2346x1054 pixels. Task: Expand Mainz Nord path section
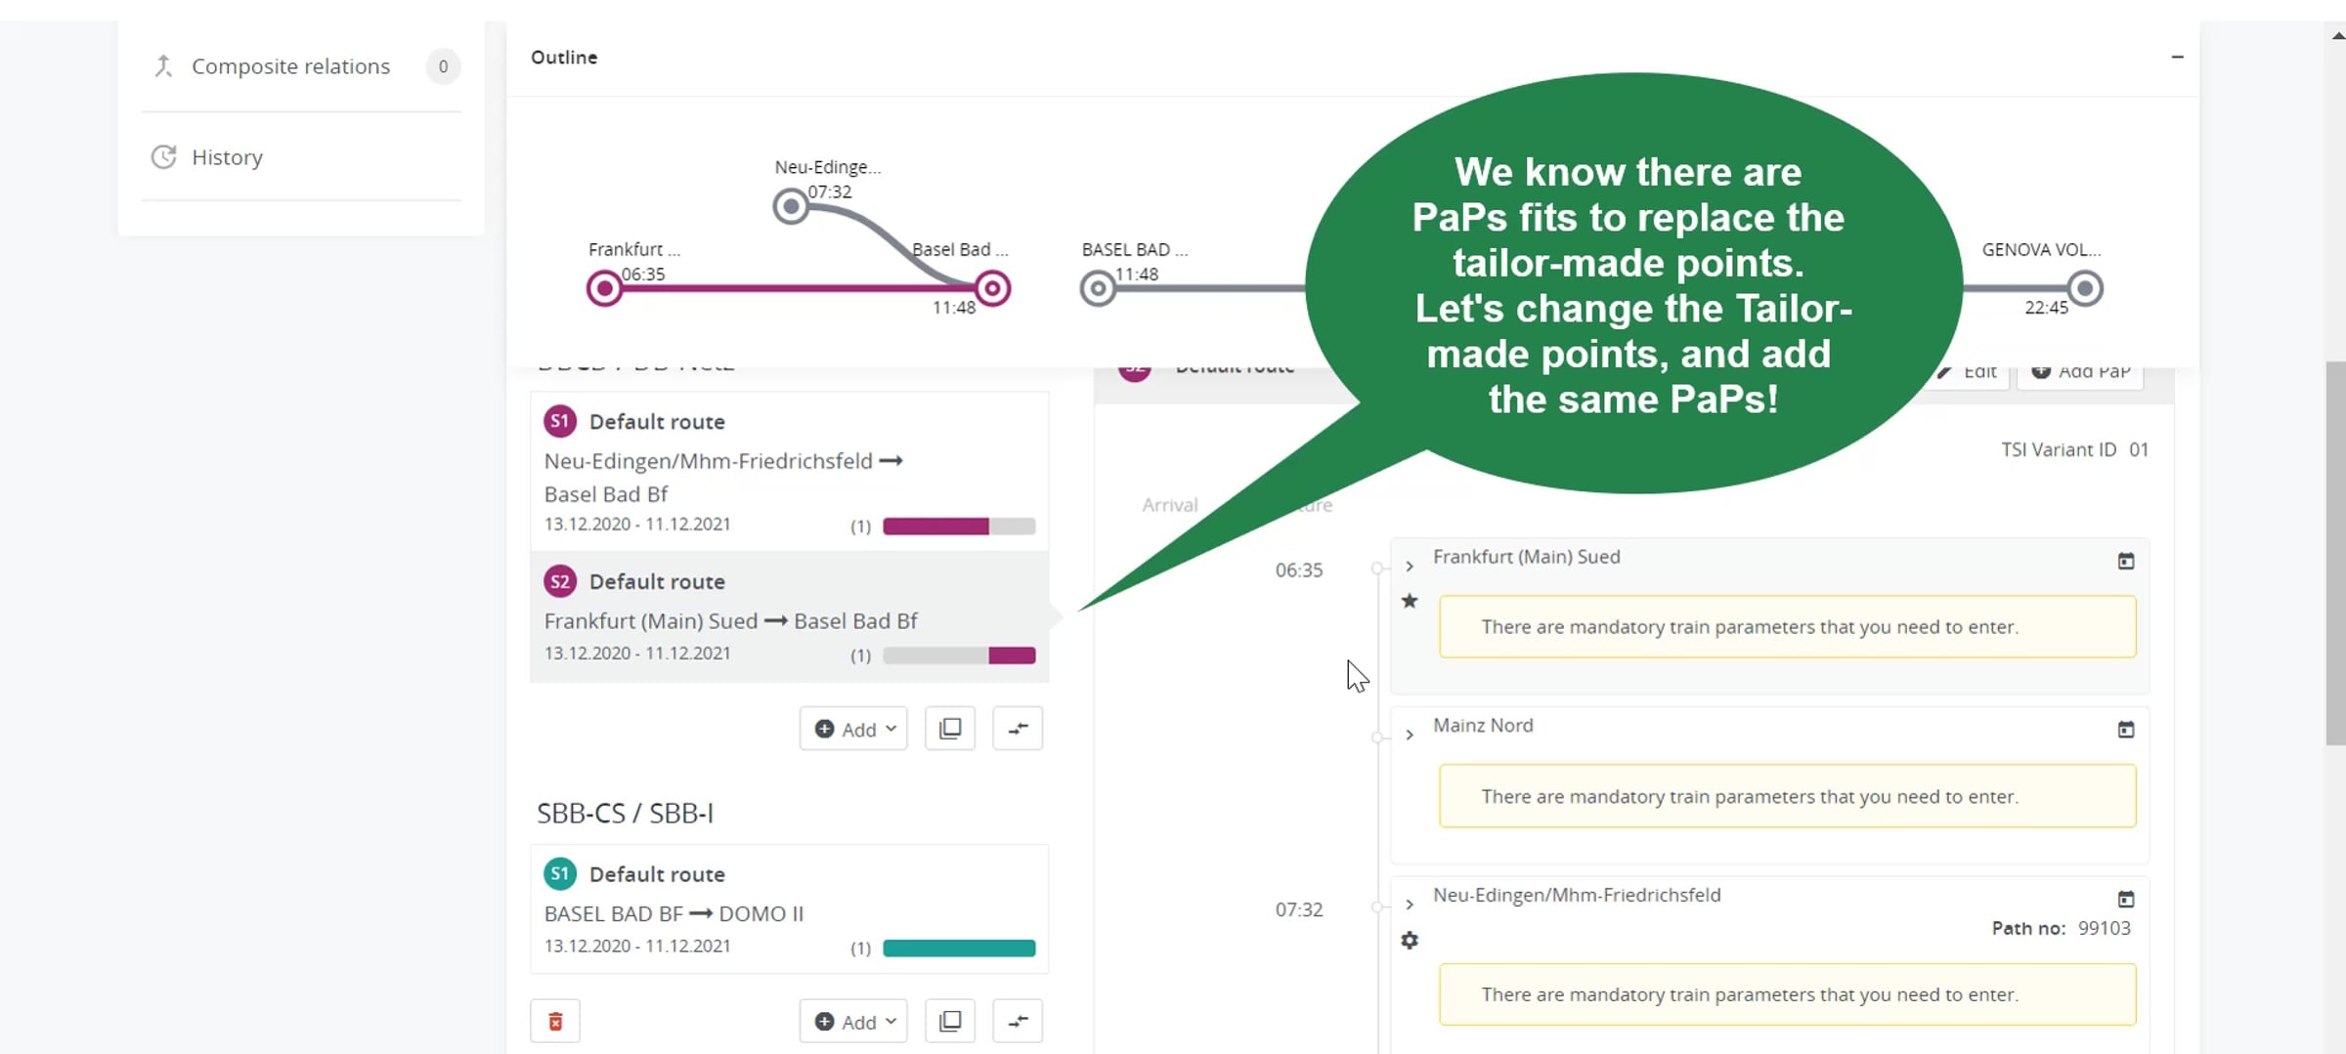1410,735
